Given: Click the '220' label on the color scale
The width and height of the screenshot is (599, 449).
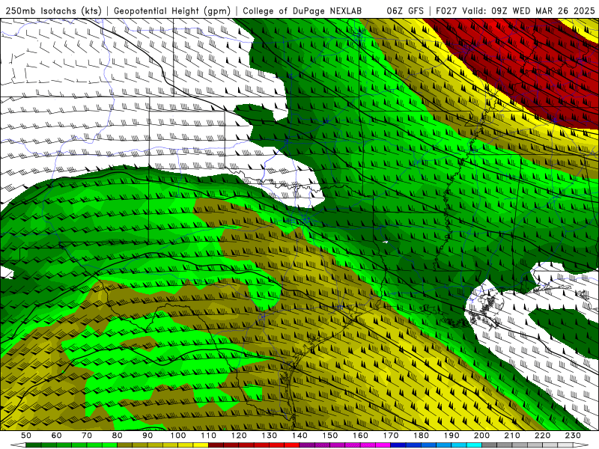Looking at the screenshot, I should click(542, 436).
